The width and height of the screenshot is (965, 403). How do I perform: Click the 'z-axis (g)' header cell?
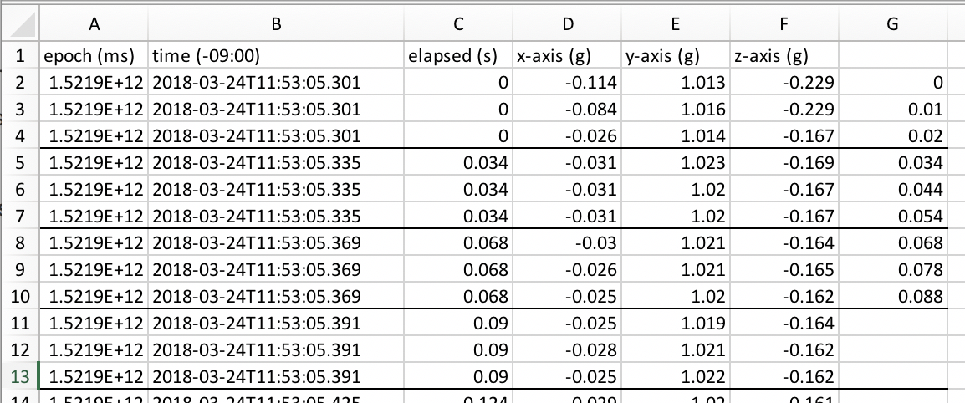pos(784,56)
